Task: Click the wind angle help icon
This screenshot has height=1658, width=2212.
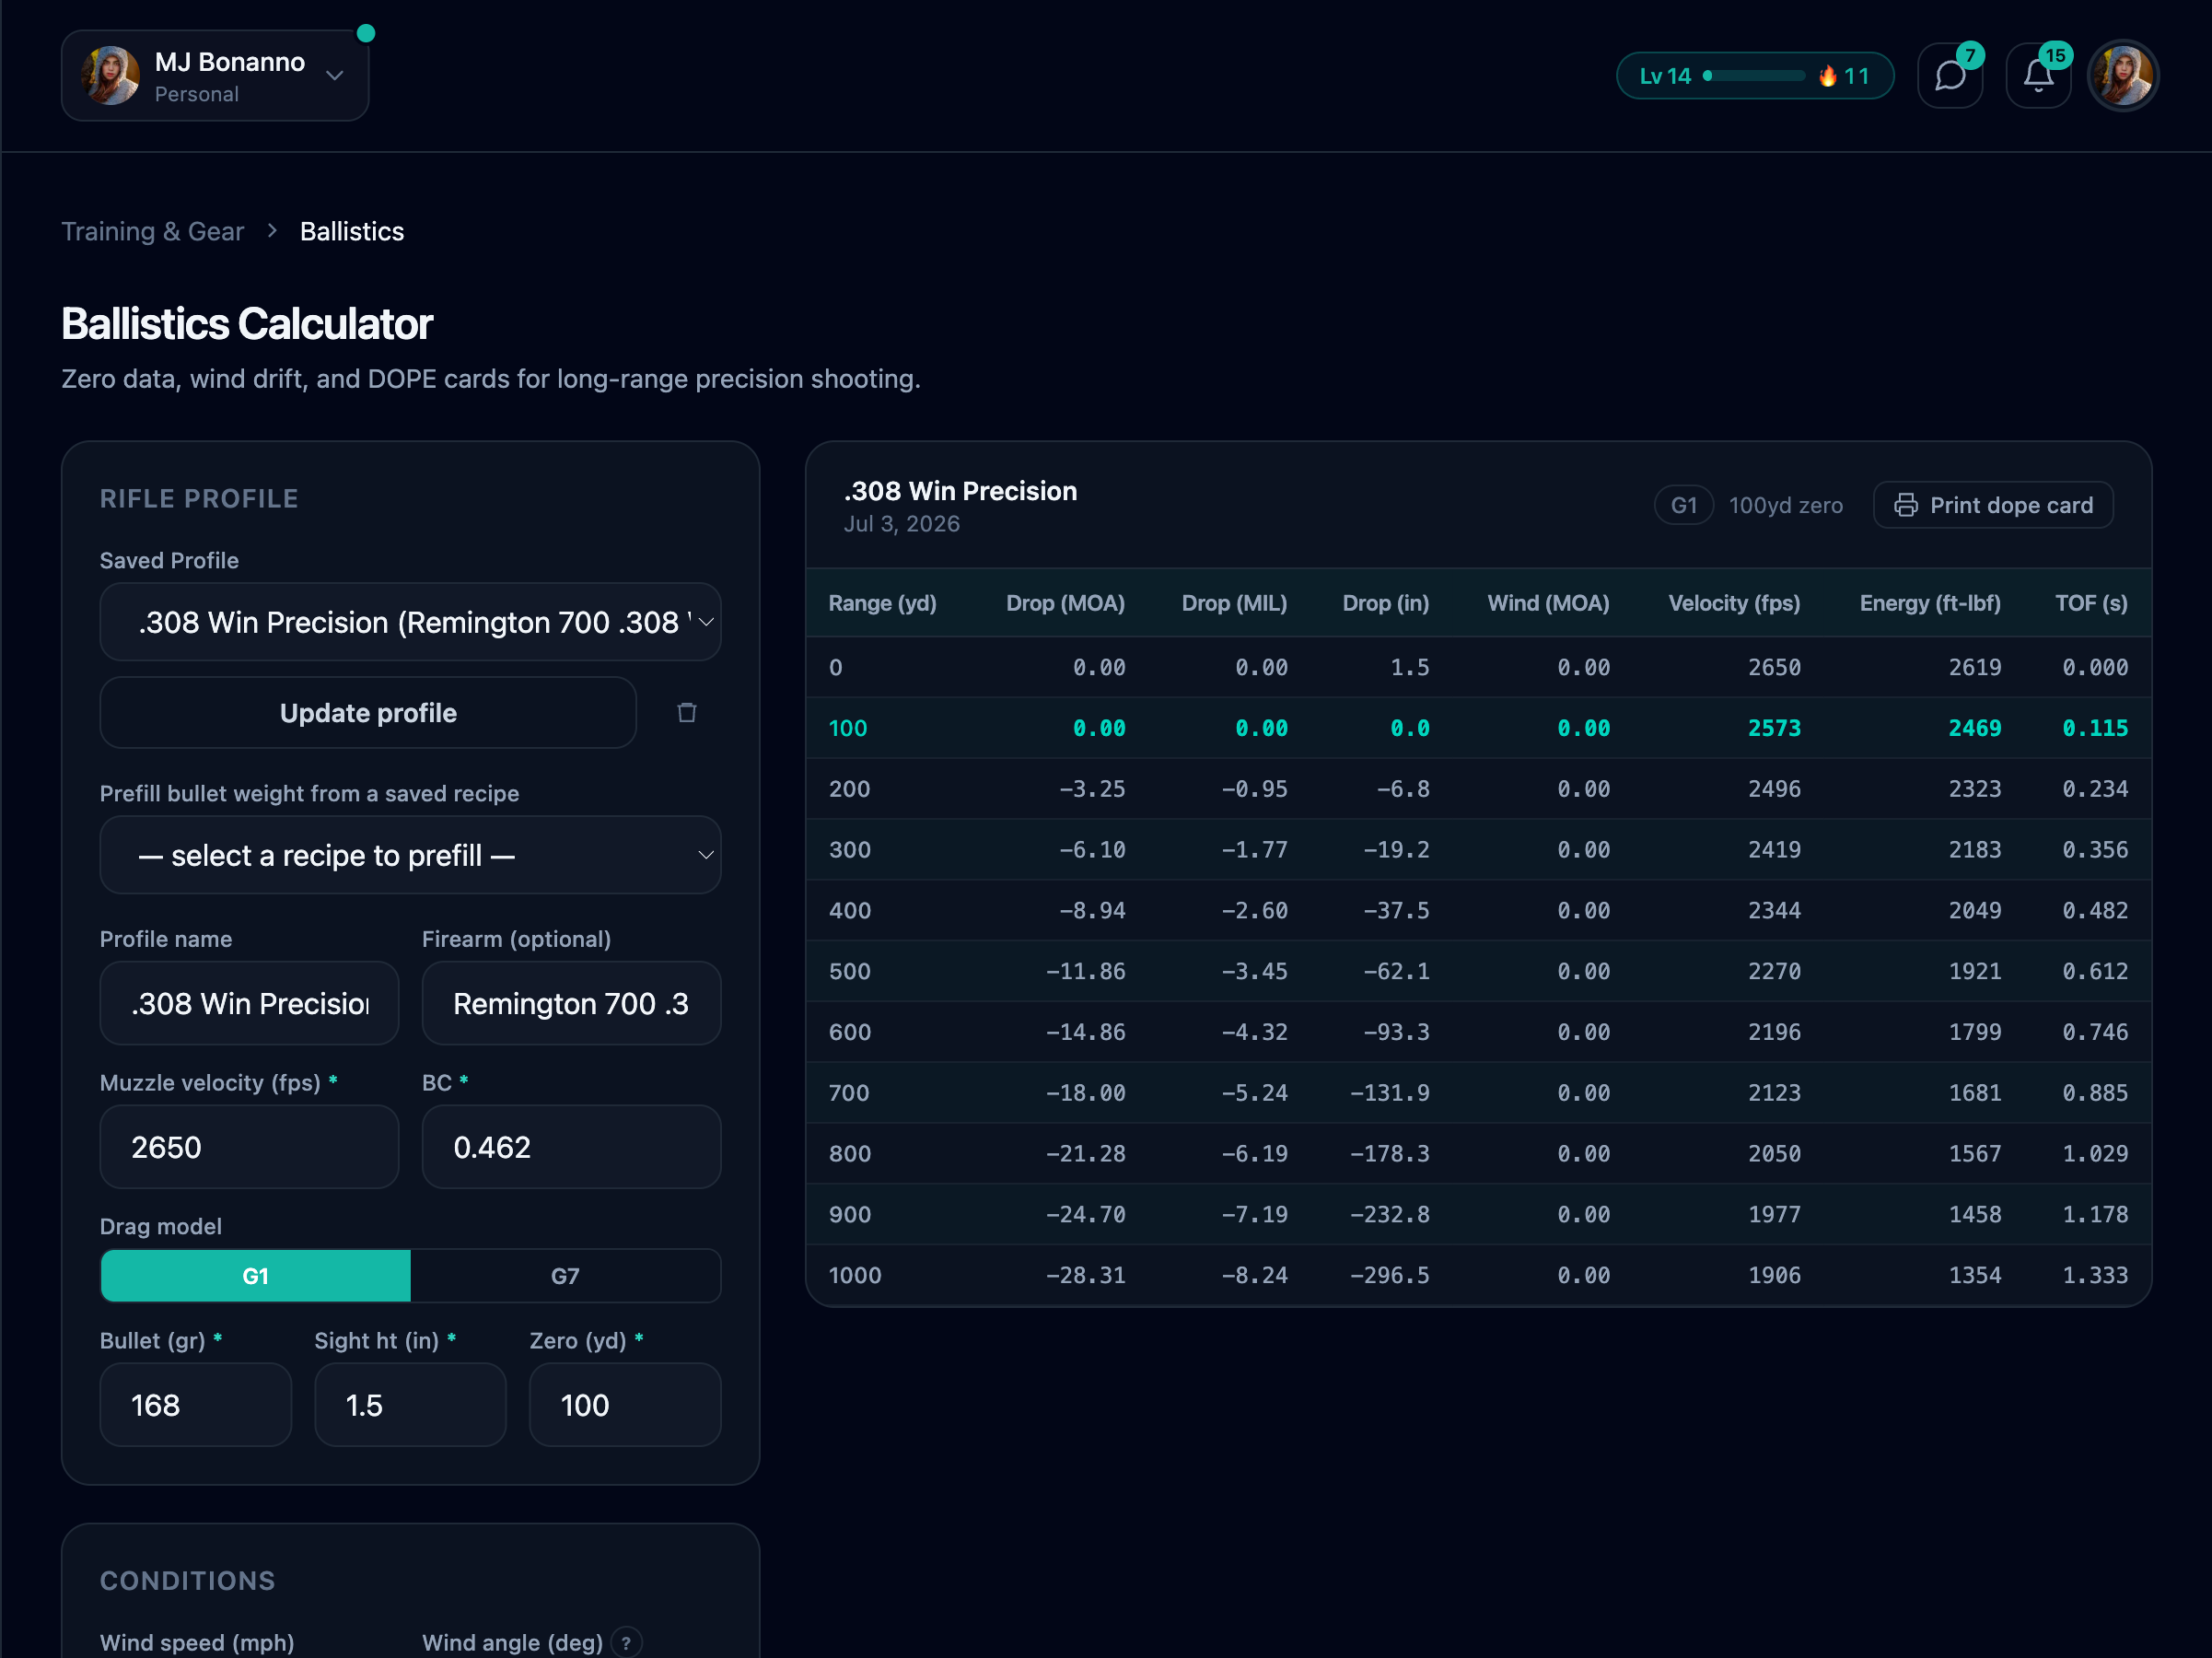Action: (x=626, y=1642)
